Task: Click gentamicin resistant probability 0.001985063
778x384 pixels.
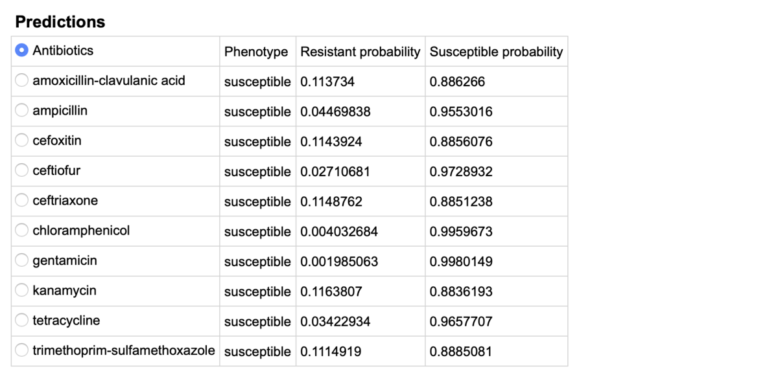Action: [339, 262]
